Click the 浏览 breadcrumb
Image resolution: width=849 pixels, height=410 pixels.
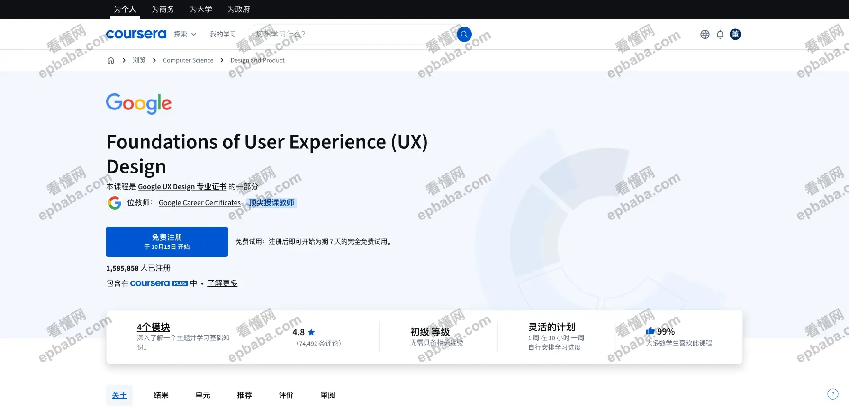coord(139,60)
